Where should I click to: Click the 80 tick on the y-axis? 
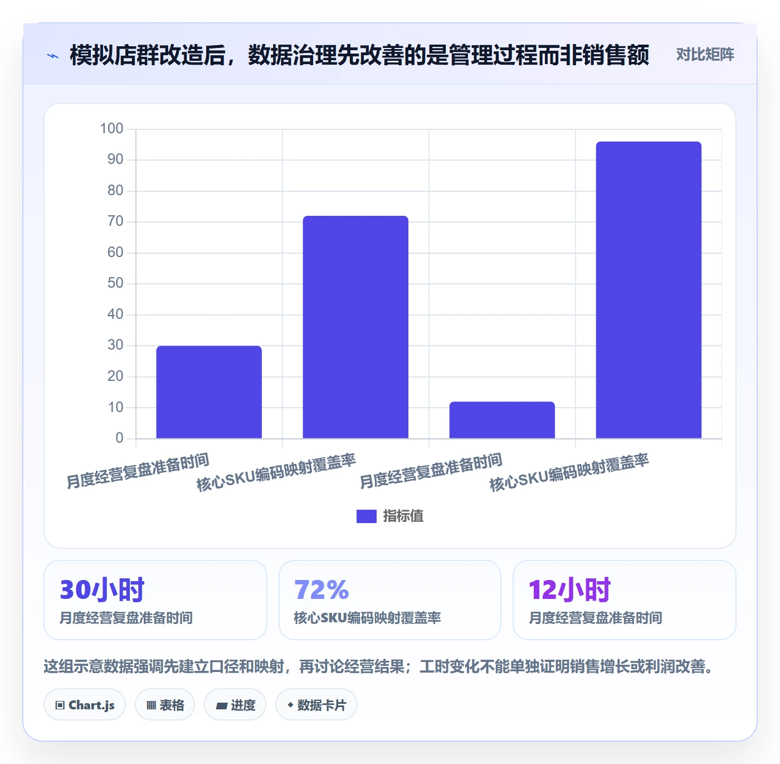pos(115,191)
